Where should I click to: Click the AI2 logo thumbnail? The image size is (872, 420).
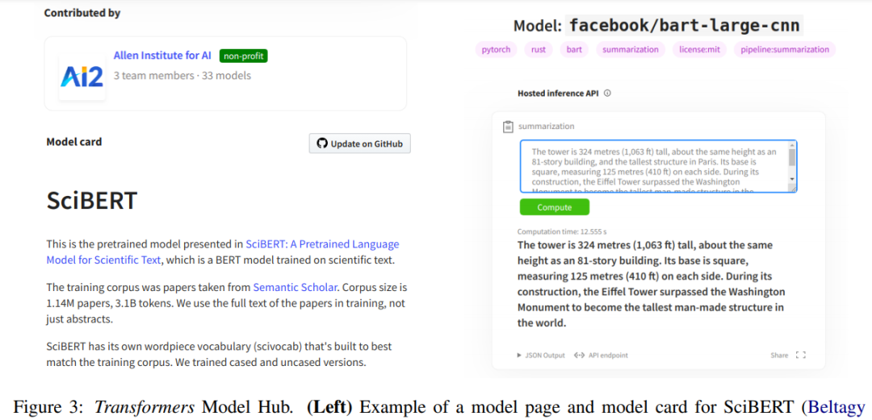82,77
